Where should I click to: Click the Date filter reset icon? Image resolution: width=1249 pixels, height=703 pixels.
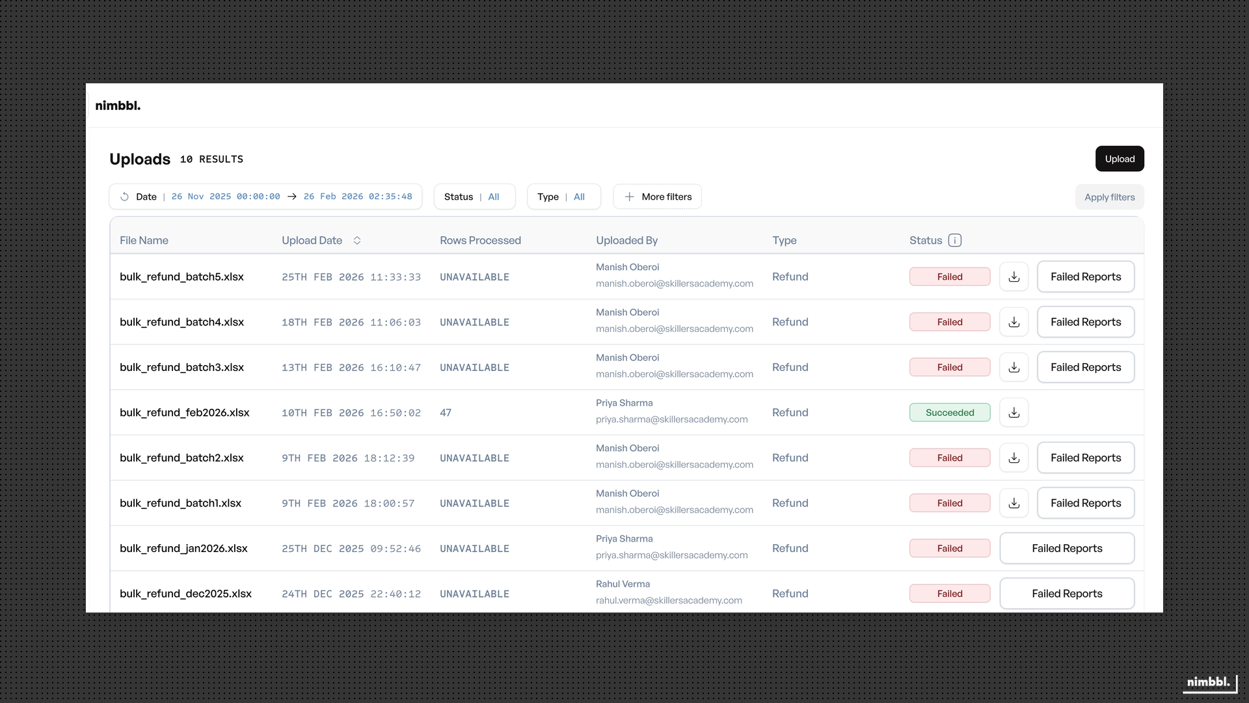125,197
